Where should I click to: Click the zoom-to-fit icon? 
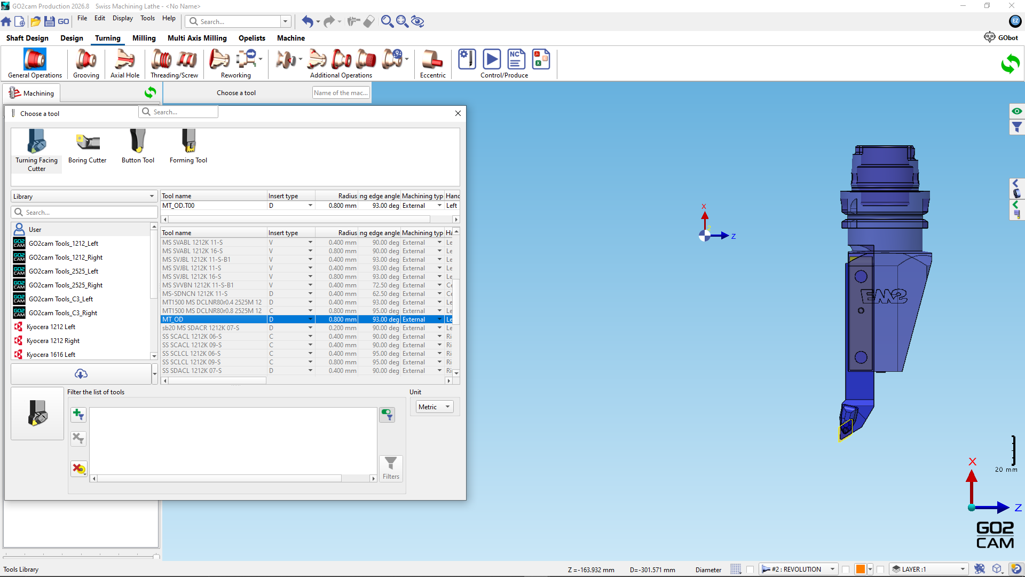coord(402,21)
